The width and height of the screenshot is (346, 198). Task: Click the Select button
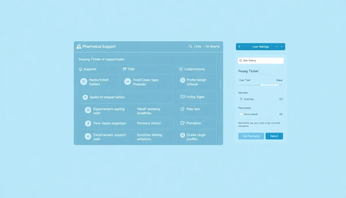(x=274, y=136)
